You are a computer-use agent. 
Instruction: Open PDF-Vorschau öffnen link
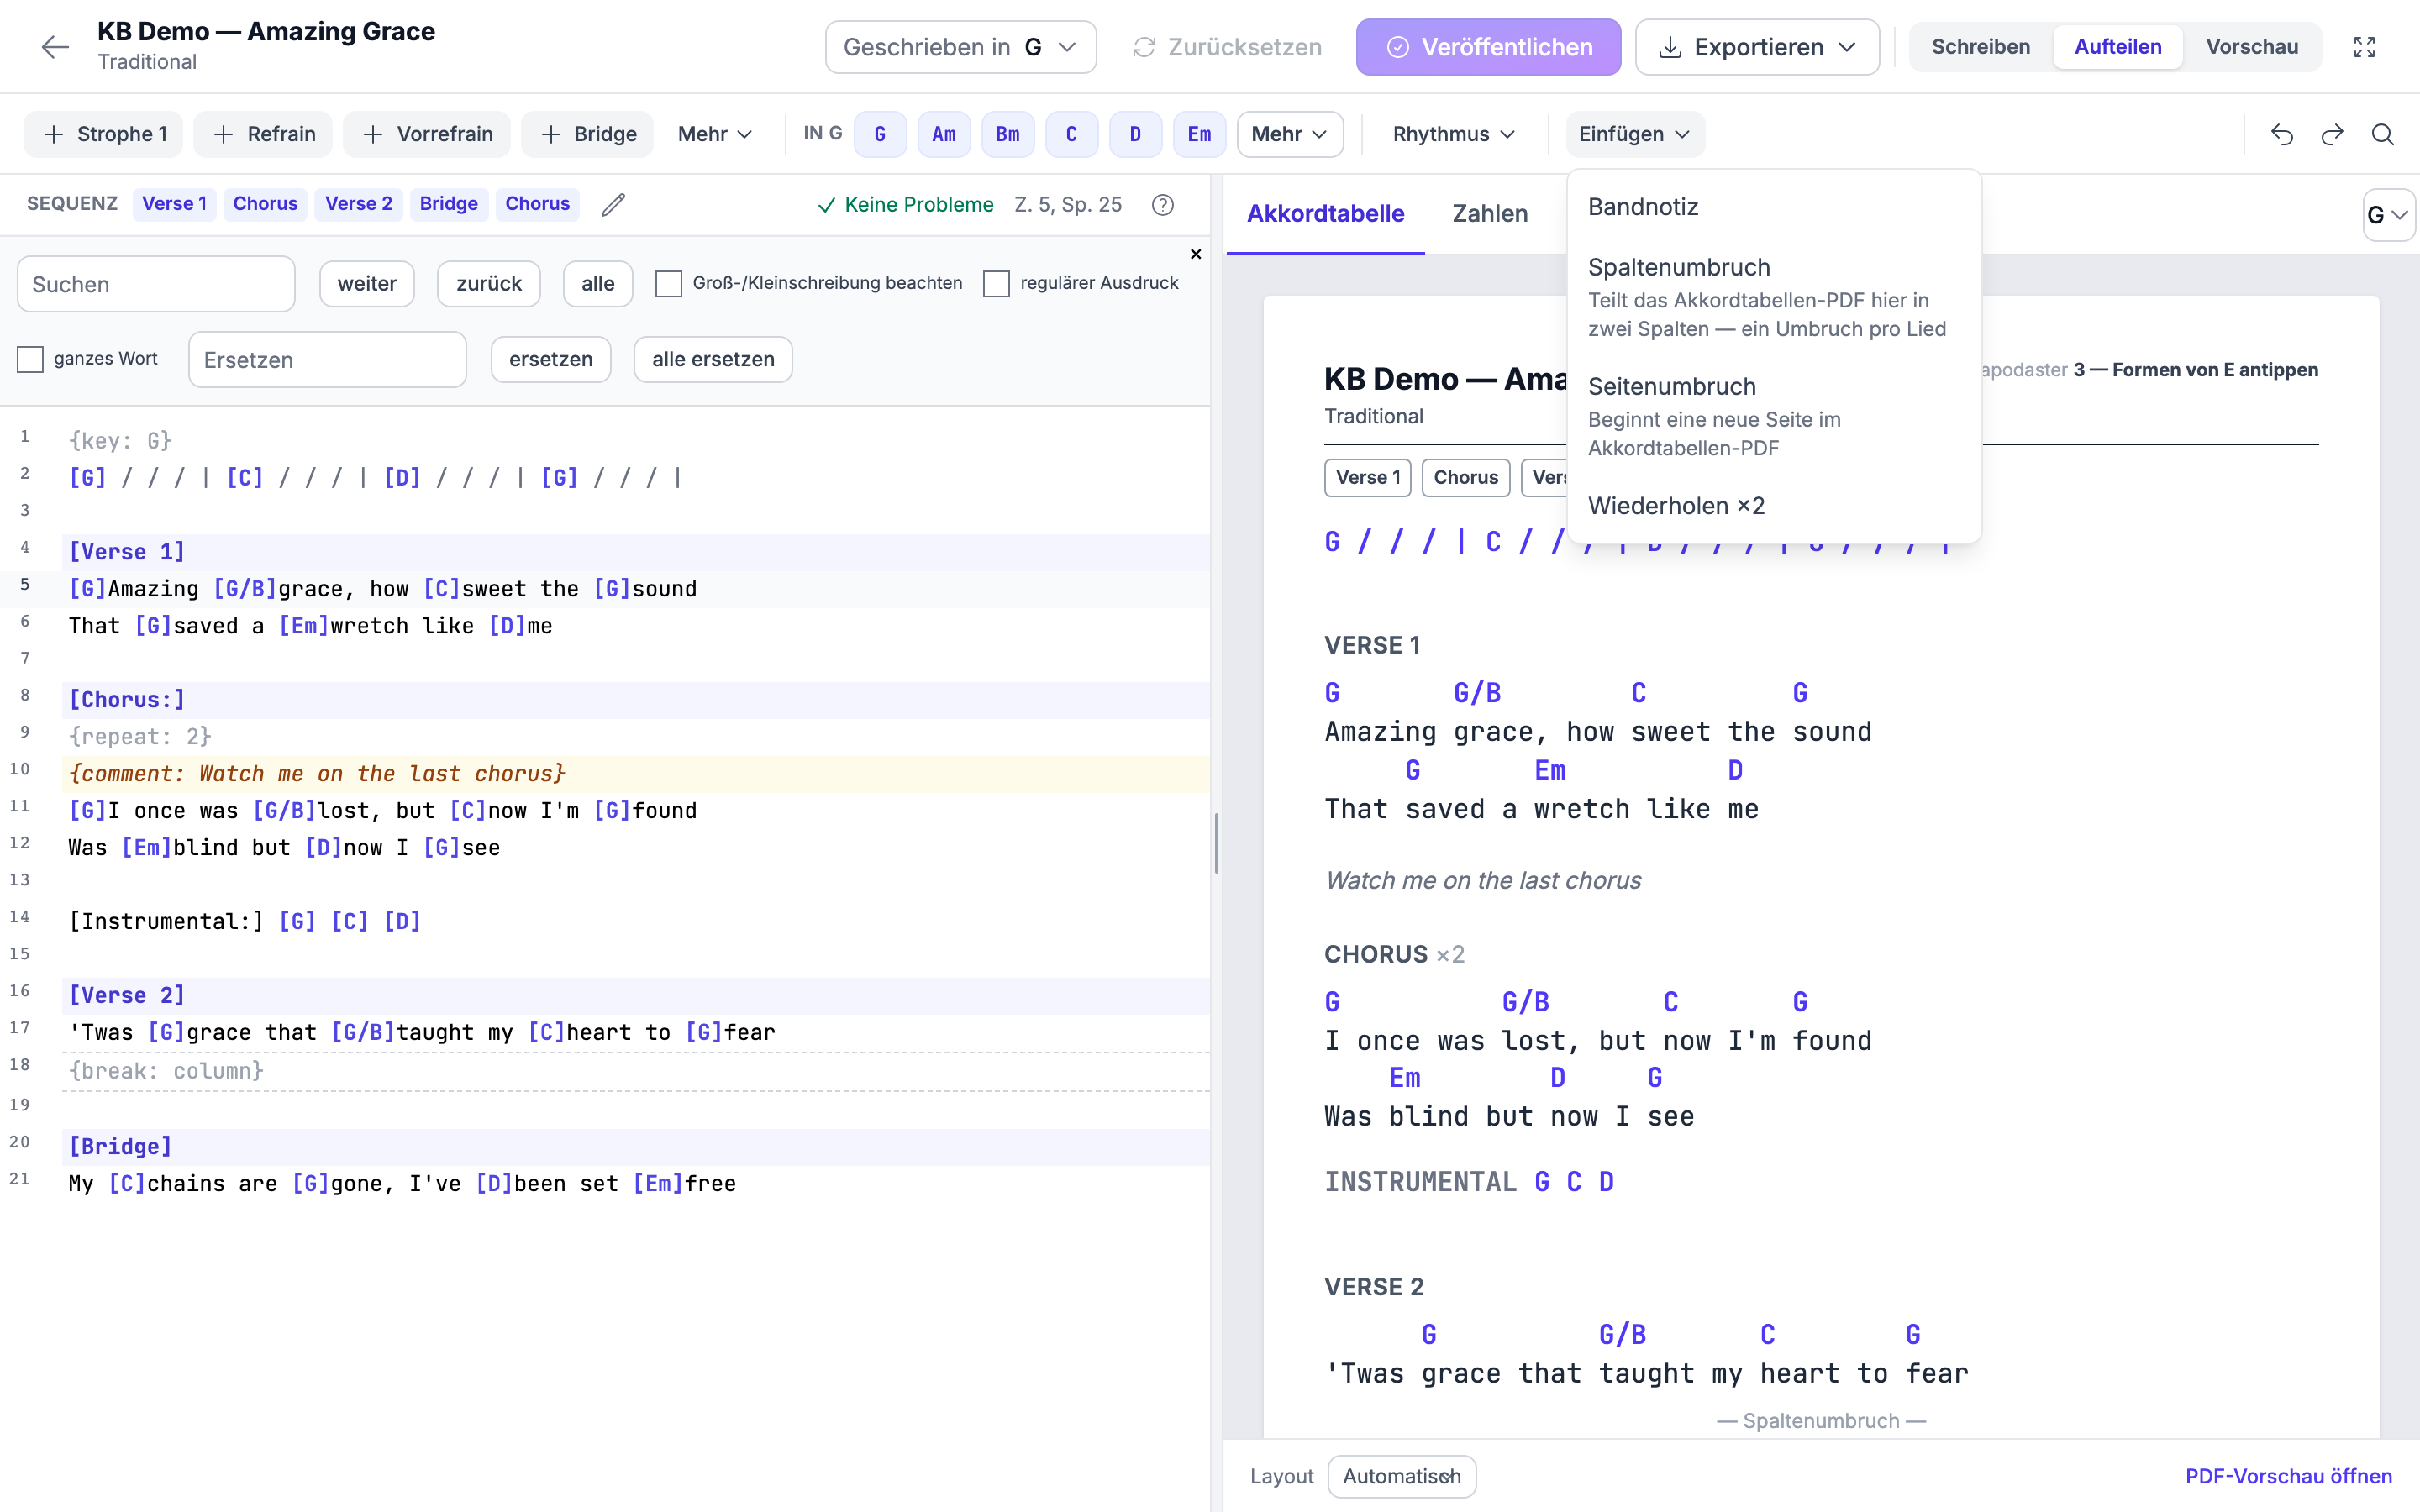[x=2288, y=1476]
